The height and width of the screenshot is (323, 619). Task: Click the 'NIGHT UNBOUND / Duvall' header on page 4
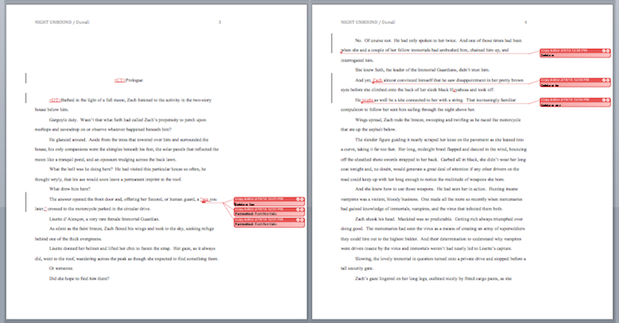(x=368, y=22)
